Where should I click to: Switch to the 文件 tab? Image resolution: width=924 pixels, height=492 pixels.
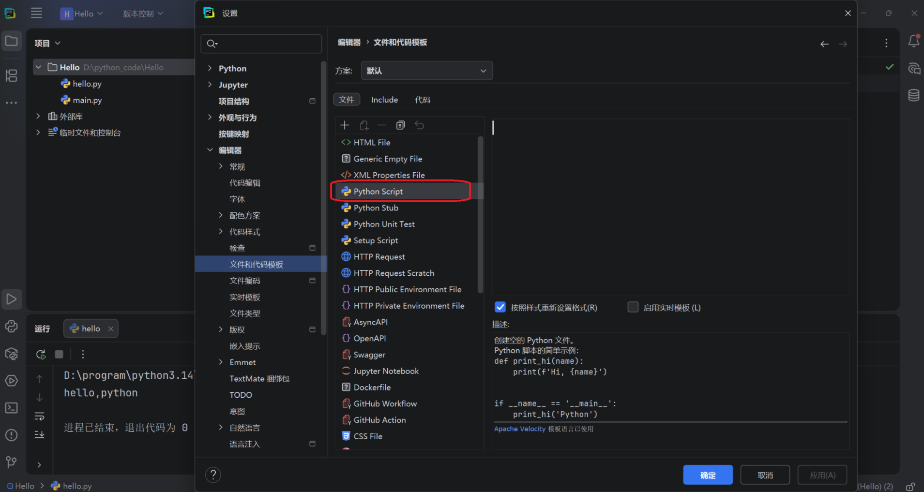point(347,100)
